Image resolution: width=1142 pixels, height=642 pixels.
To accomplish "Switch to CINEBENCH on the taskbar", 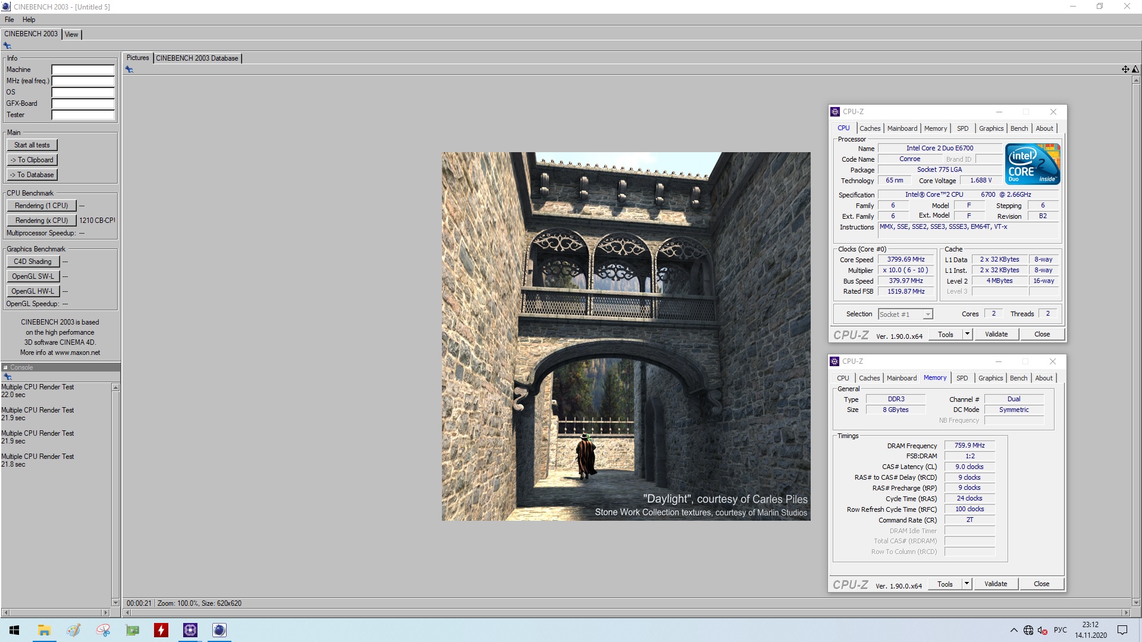I will click(x=219, y=630).
